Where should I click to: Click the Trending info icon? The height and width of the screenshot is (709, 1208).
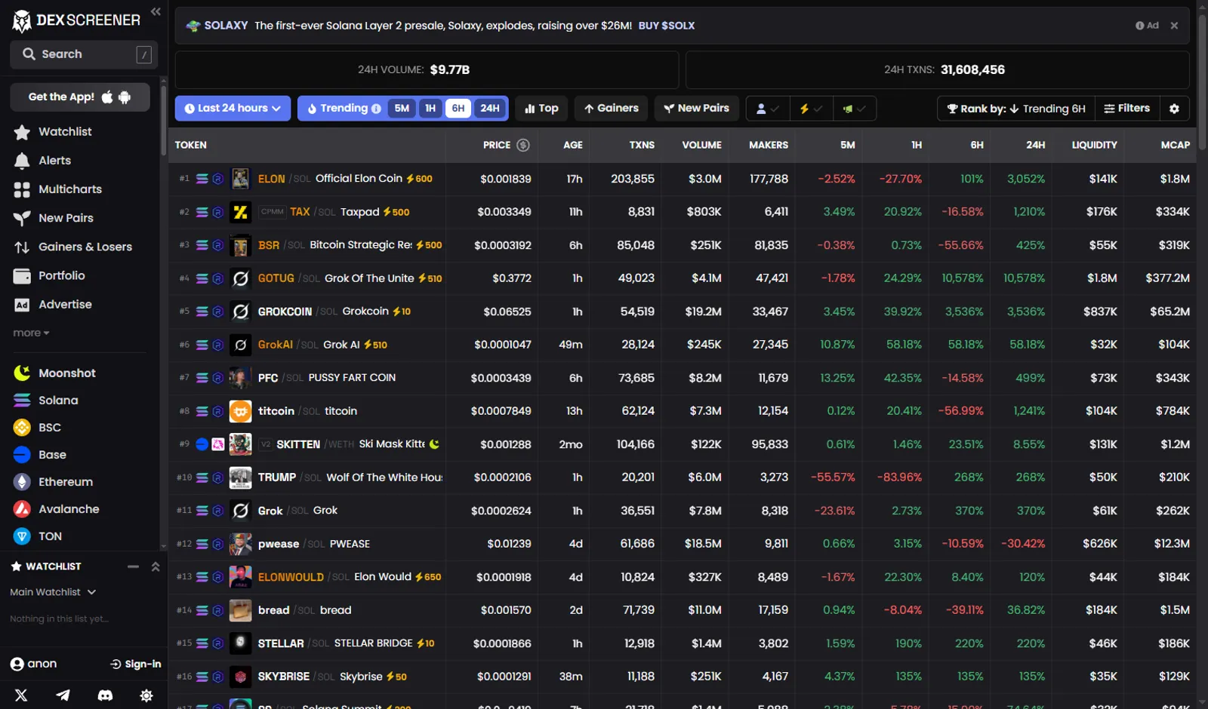[x=376, y=109]
